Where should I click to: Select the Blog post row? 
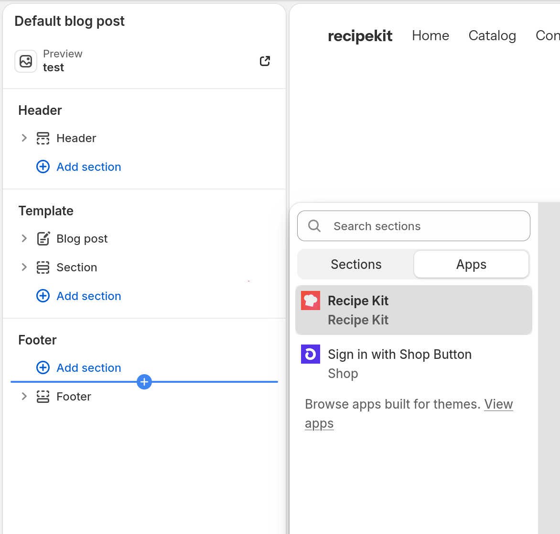[x=144, y=239]
